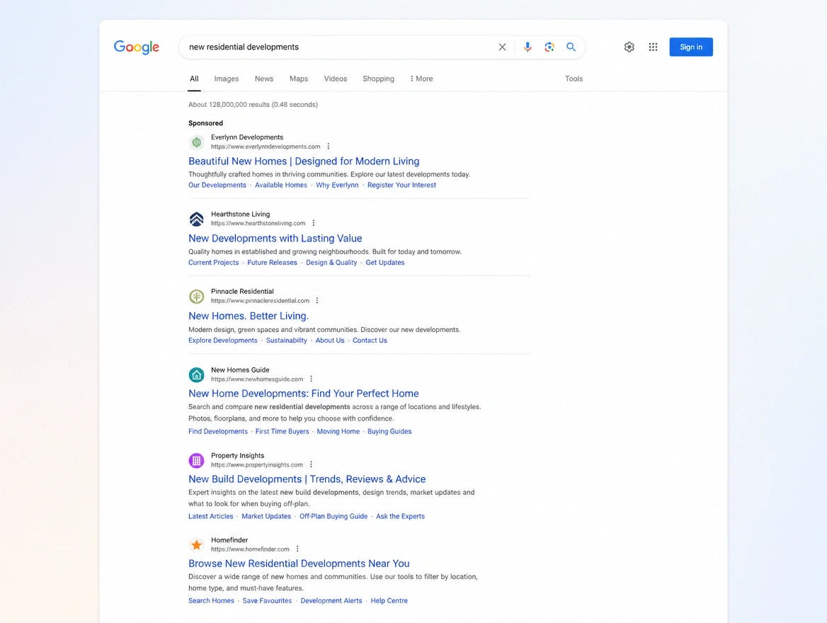The image size is (827, 623).
Task: Click the Latest Articles sitelink
Action: (210, 516)
